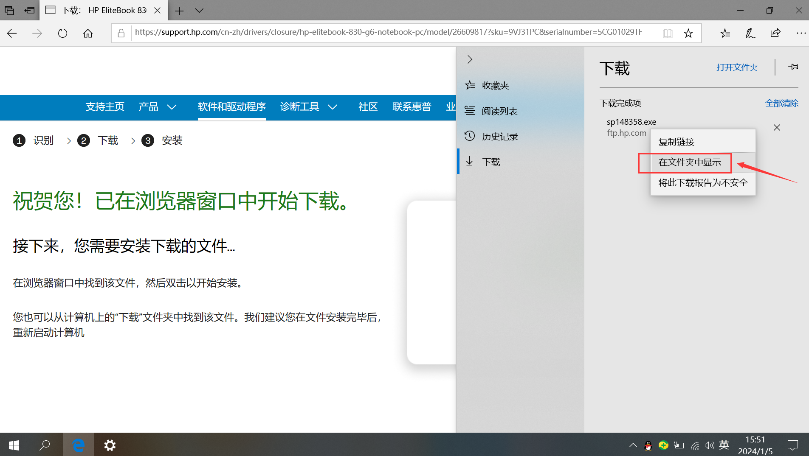This screenshot has height=456, width=809.
Task: Switch input language 英 indicator
Action: [x=724, y=445]
